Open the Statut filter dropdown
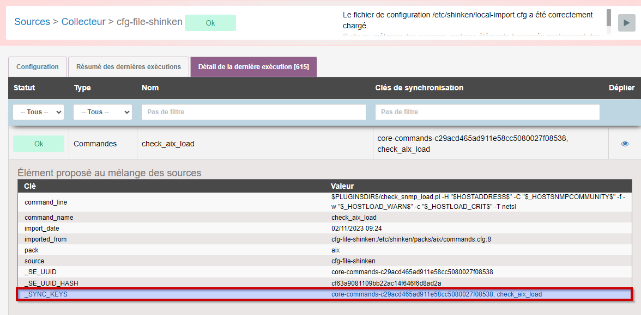Screen dimensions: 641x315 coord(38,112)
